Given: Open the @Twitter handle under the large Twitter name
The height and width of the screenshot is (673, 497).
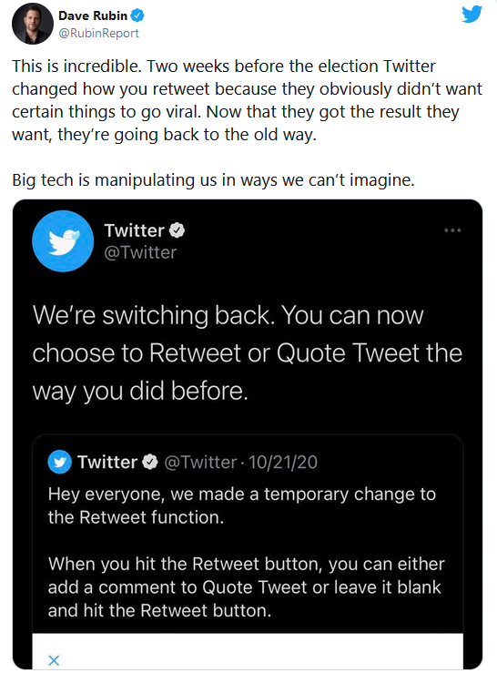Looking at the screenshot, I should (x=140, y=252).
